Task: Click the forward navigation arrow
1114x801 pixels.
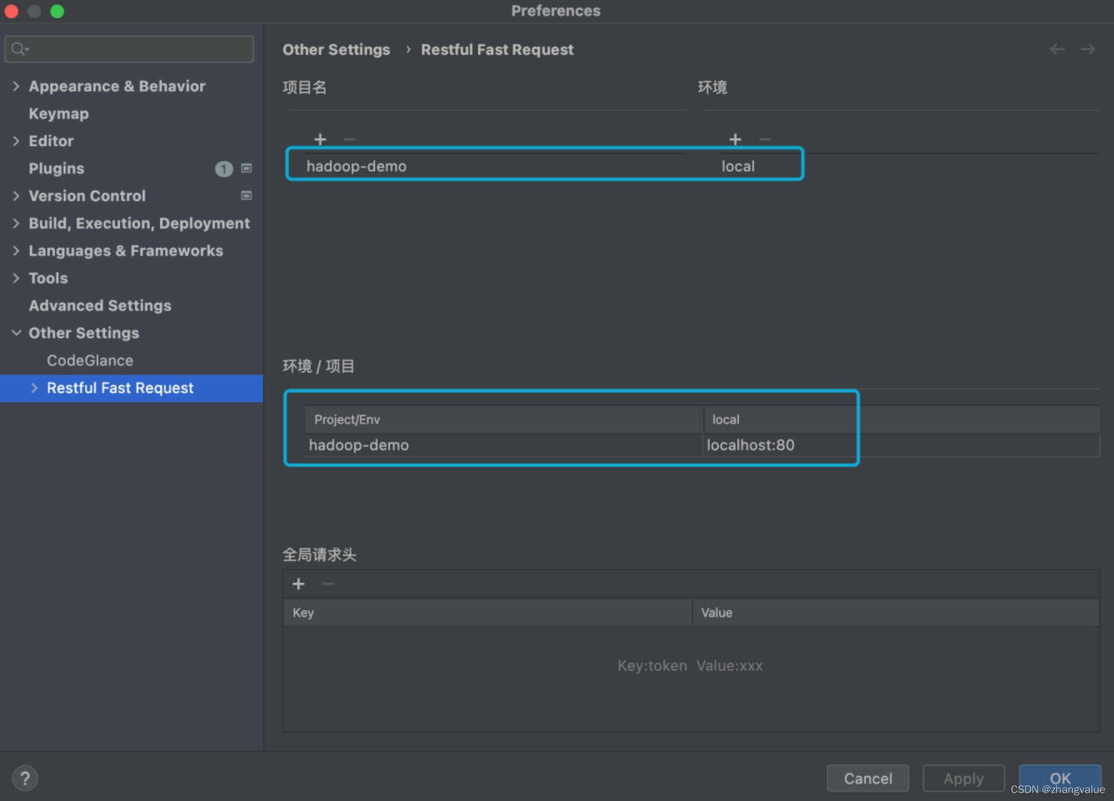Action: (1087, 50)
